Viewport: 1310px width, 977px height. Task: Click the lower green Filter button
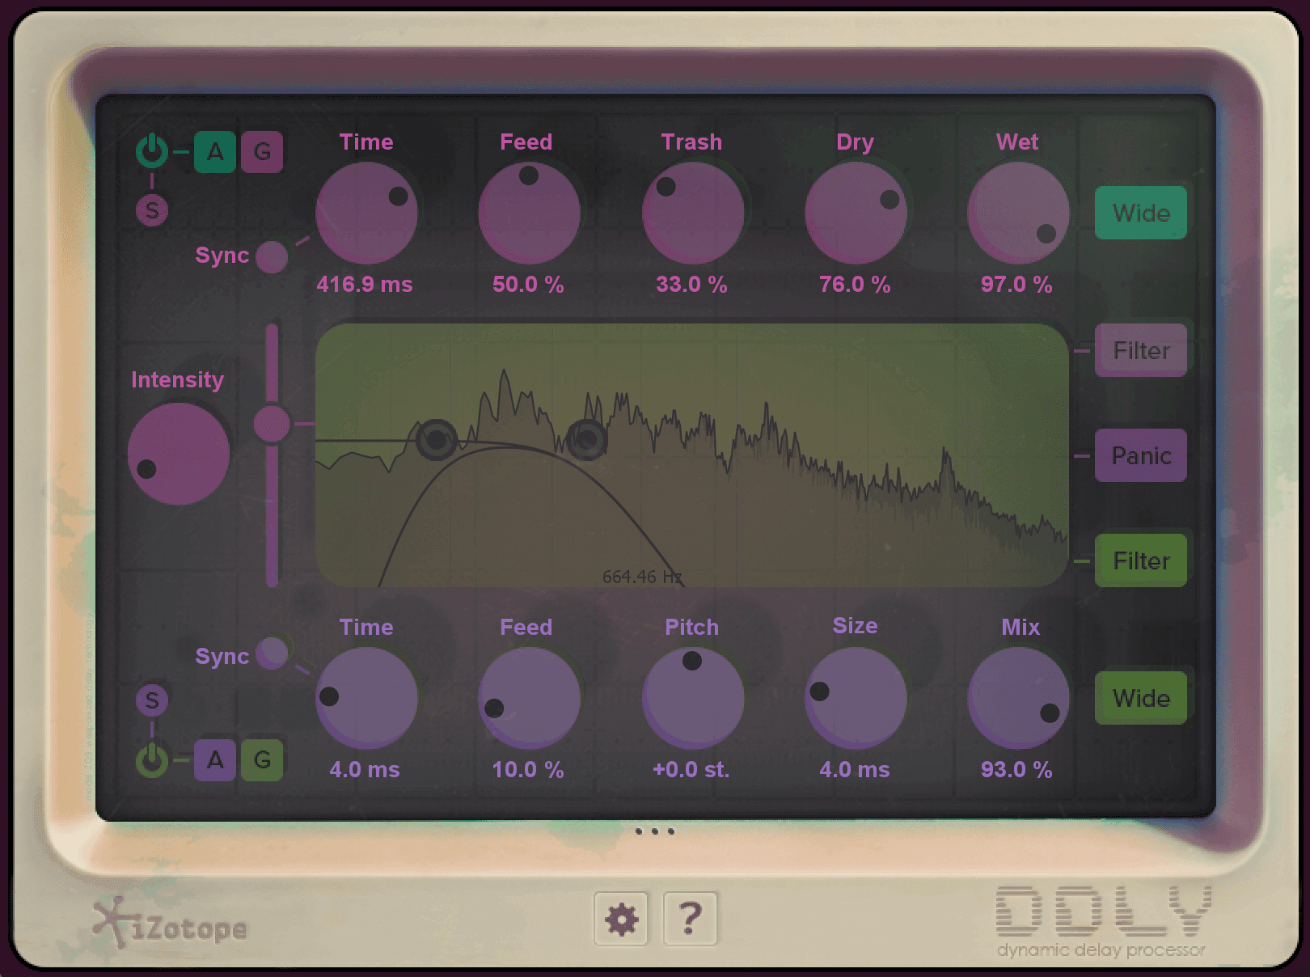click(1141, 560)
